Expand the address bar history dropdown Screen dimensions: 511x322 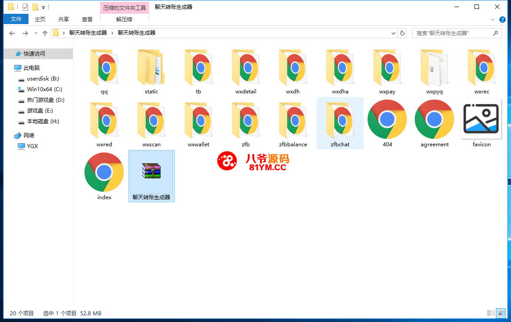393,33
